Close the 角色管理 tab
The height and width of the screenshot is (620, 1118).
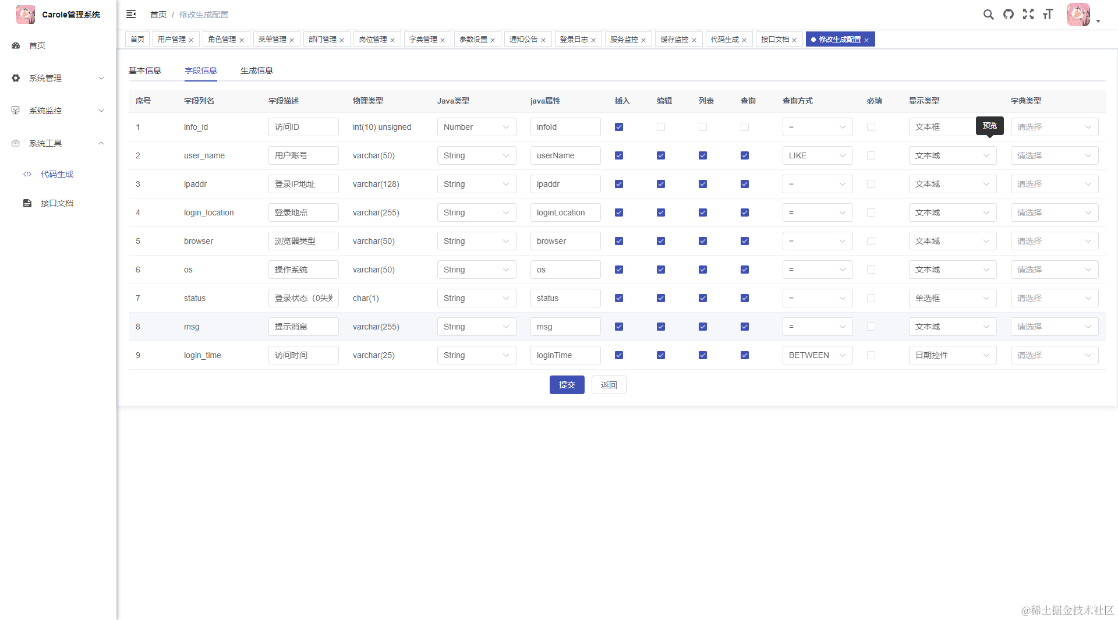point(242,40)
